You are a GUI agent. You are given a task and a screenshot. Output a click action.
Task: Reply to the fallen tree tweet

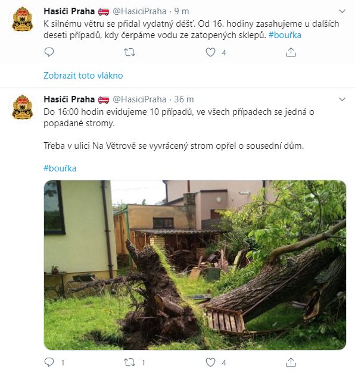coord(49,362)
